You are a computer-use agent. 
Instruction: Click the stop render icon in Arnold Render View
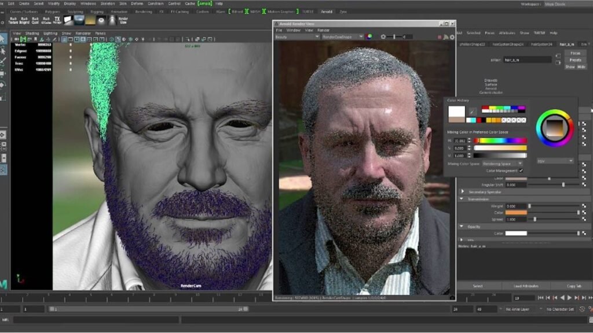[x=439, y=36]
